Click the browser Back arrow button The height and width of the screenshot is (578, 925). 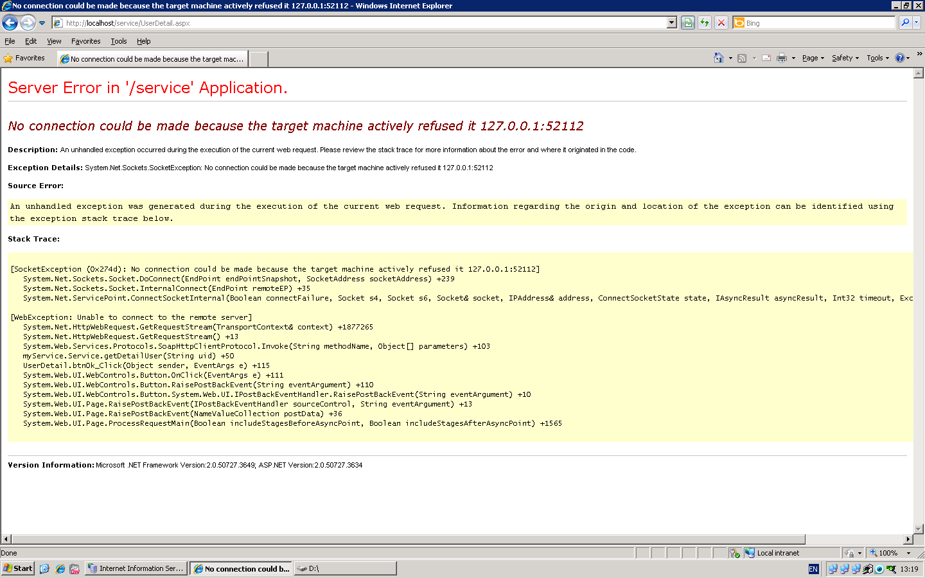click(10, 23)
